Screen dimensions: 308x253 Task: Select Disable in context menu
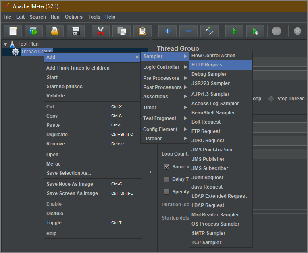point(93,214)
